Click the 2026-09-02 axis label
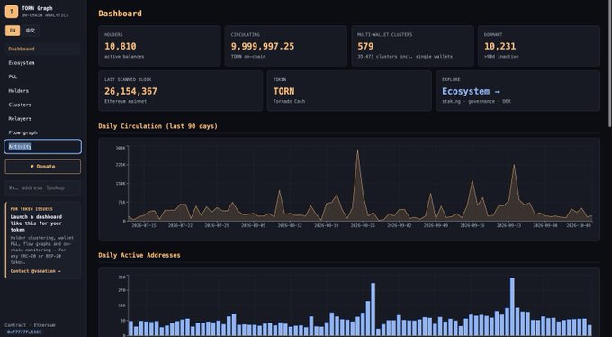This screenshot has width=612, height=337. 399,226
